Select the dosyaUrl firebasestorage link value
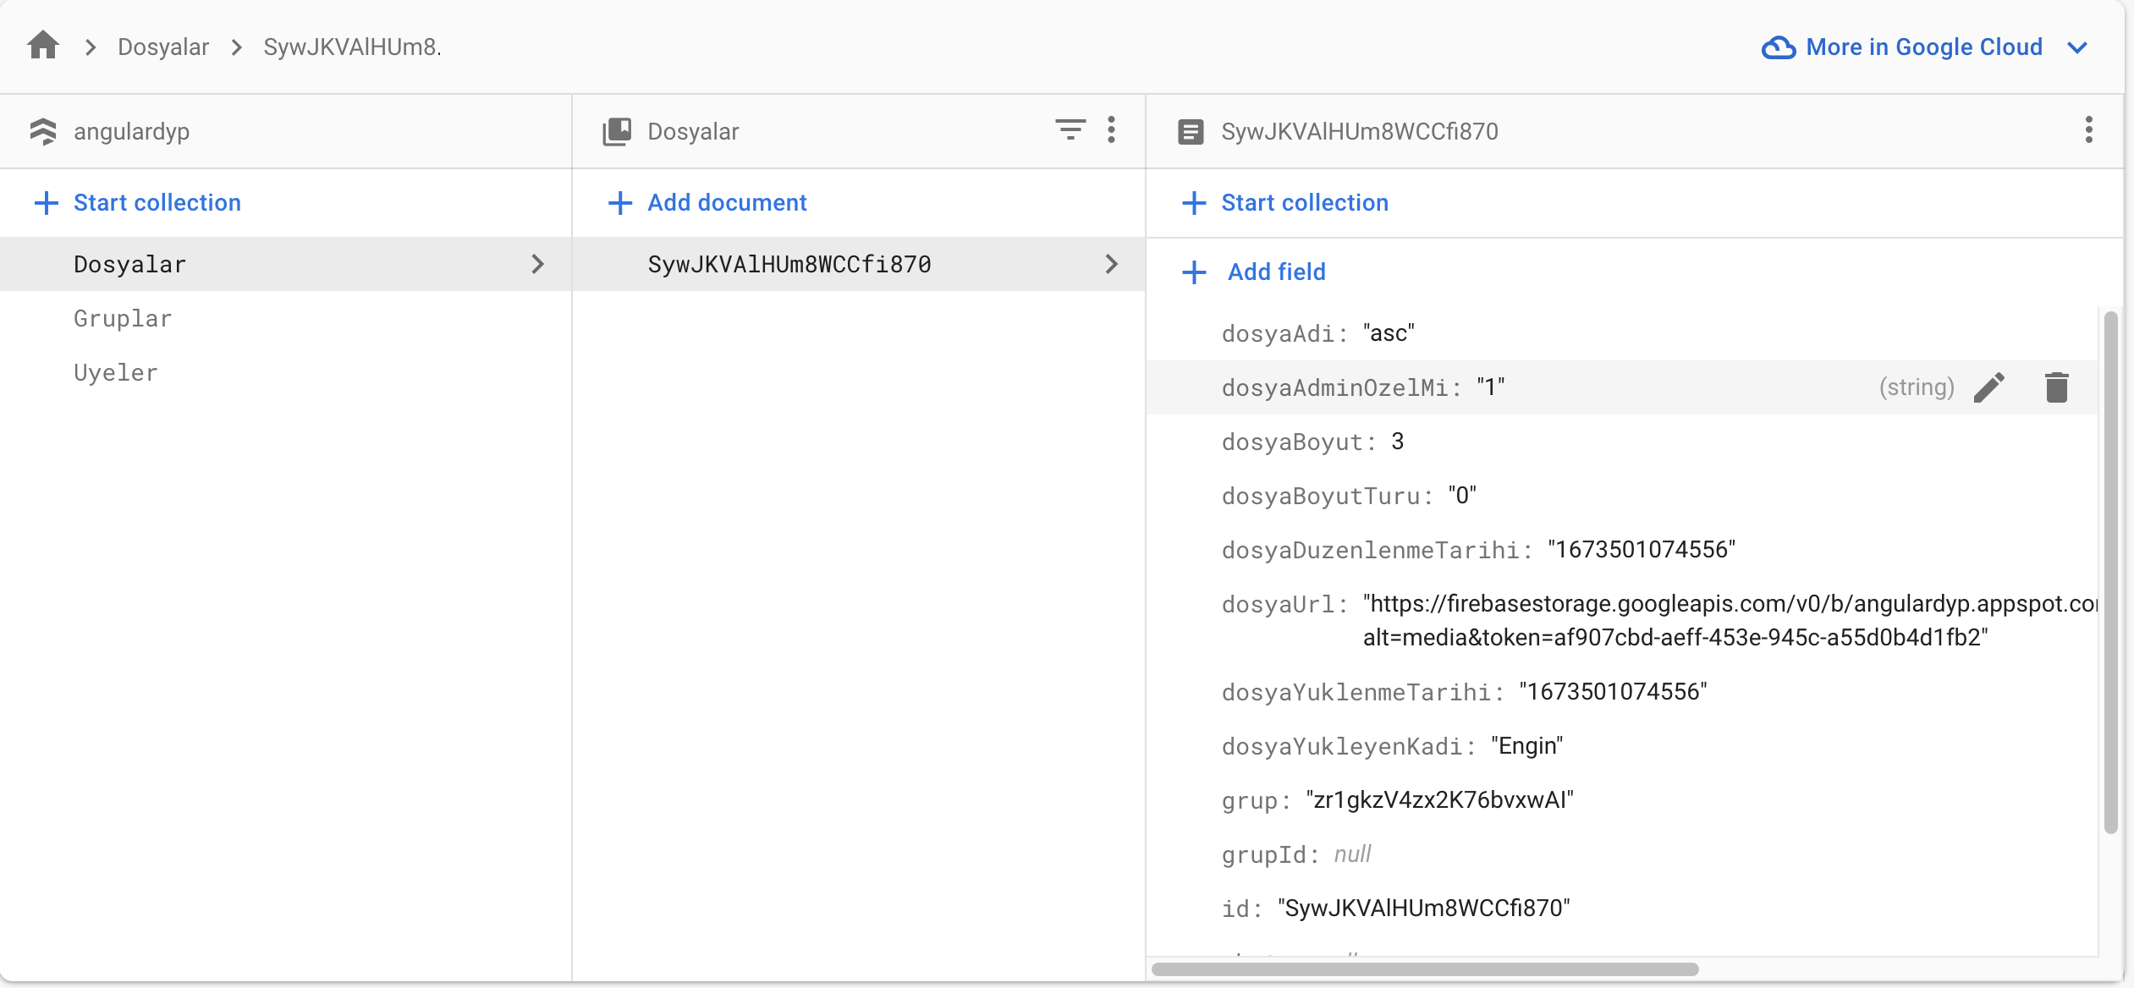Screen dimensions: 2134x988 1730,620
